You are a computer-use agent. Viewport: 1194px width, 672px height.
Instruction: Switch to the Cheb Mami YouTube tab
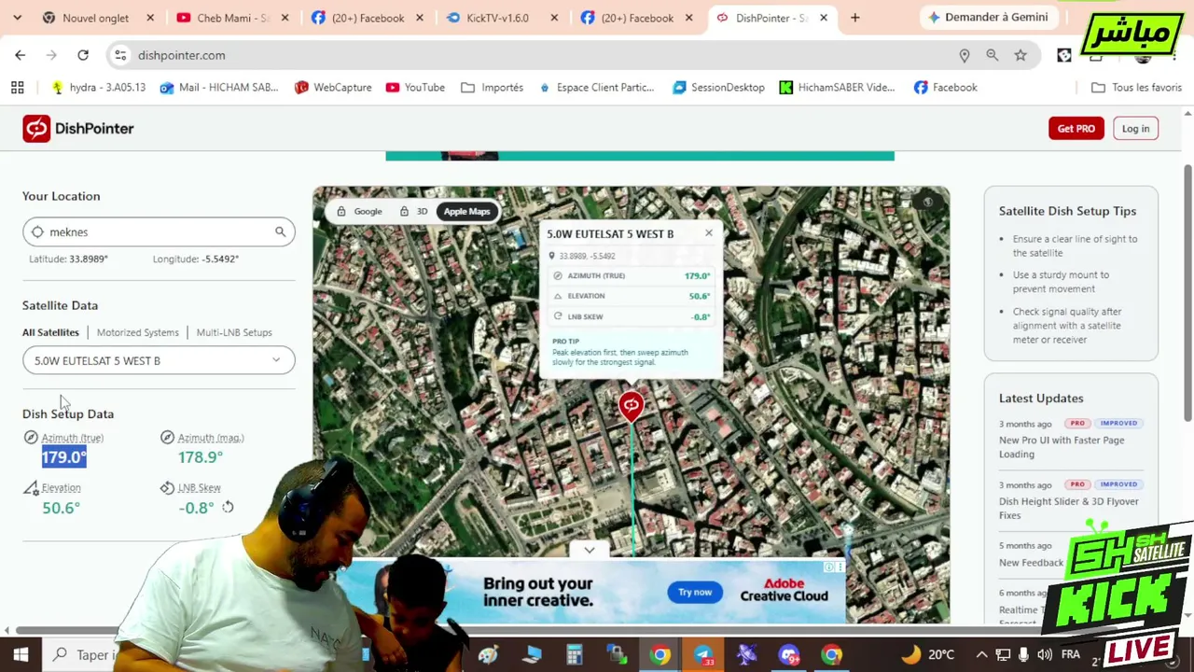point(231,18)
